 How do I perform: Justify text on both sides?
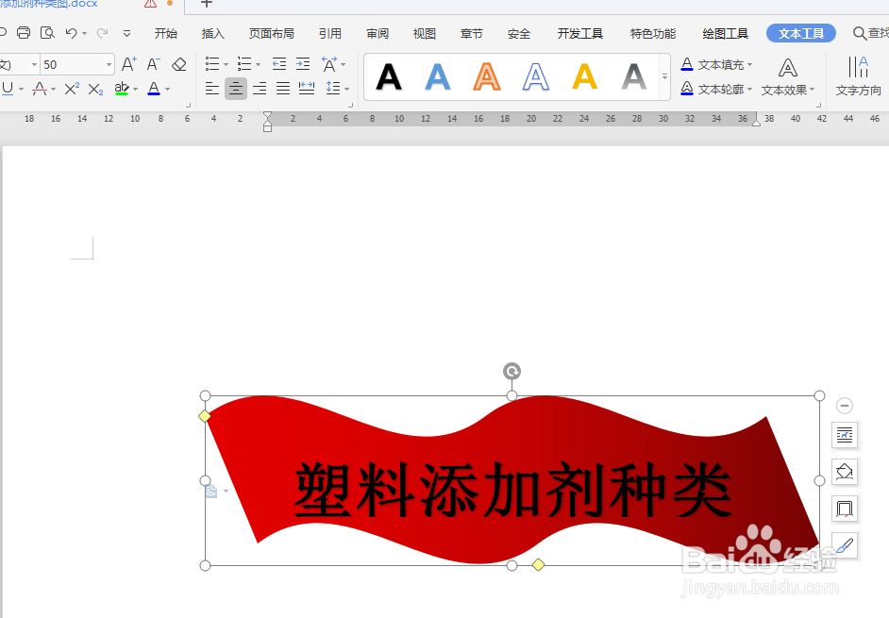283,89
